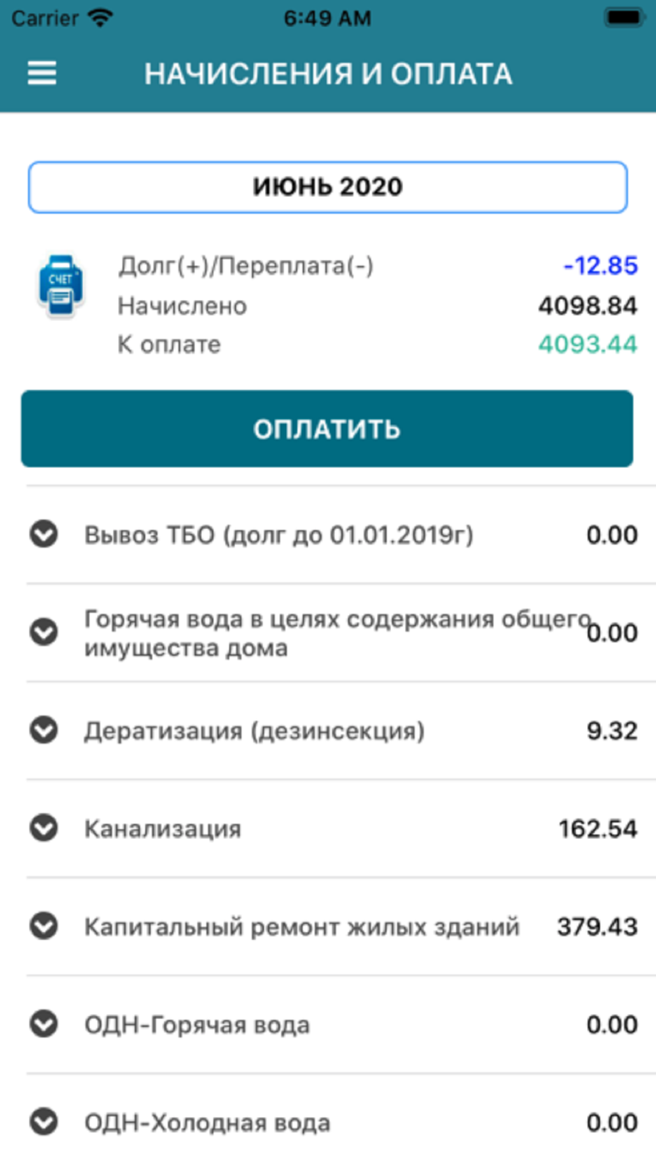The width and height of the screenshot is (656, 1167).
Task: Tap the Wi-Fi status icon
Action: pos(100,18)
